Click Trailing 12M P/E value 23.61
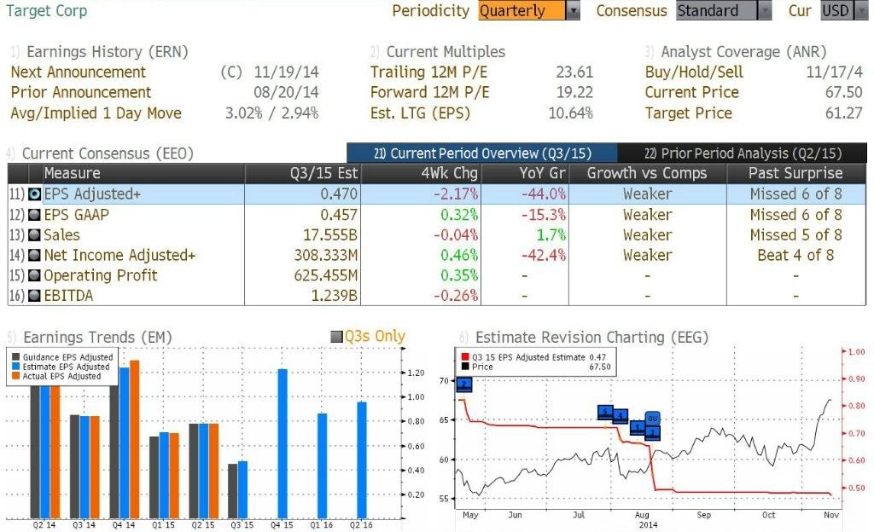 point(574,72)
